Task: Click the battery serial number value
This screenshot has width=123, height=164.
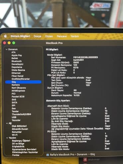Action: (85, 57)
